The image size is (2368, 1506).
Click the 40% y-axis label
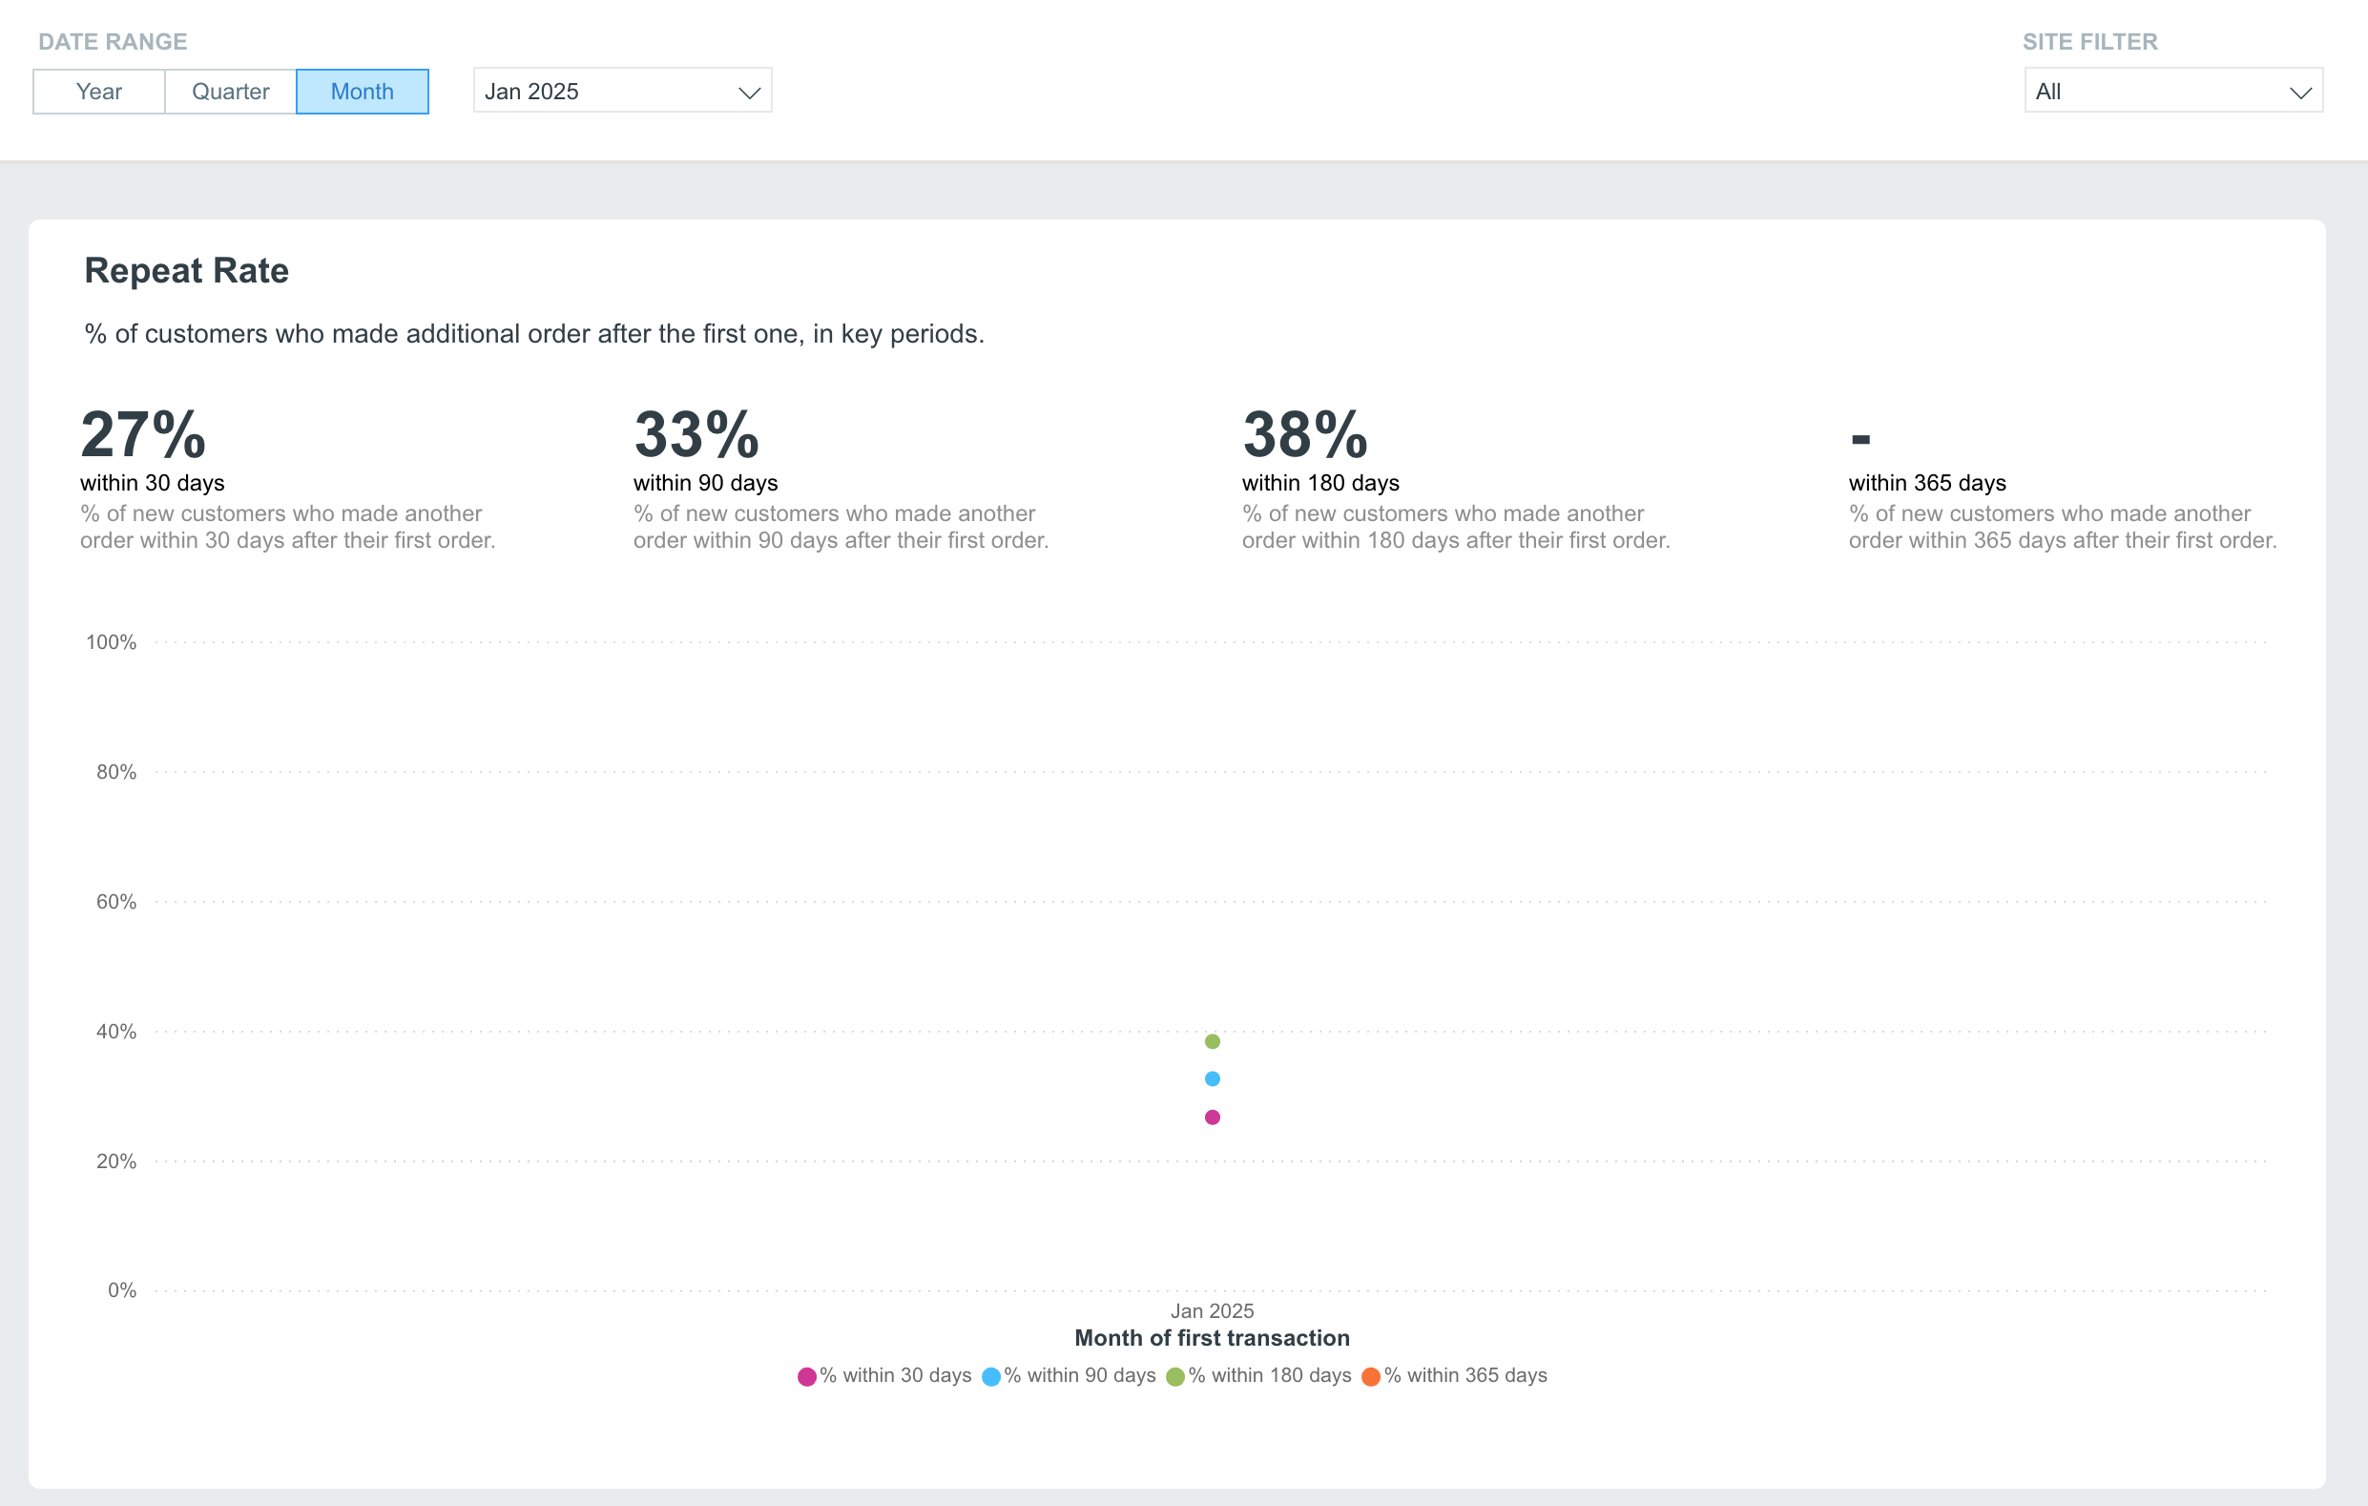[116, 1032]
